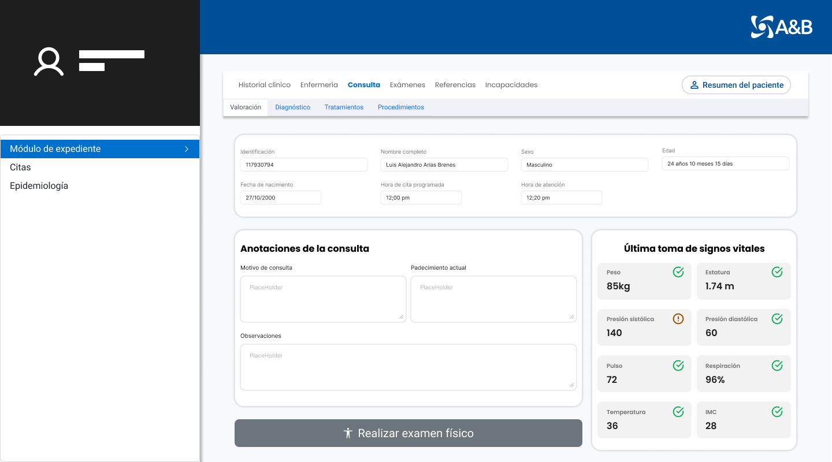Click the Presión sistólica value 140
The width and height of the screenshot is (832, 462).
pos(614,333)
